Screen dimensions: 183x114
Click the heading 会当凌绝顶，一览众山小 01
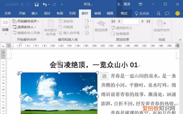click(x=94, y=65)
